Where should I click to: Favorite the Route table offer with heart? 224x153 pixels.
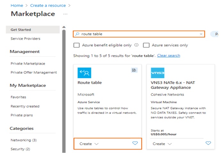point(135,143)
